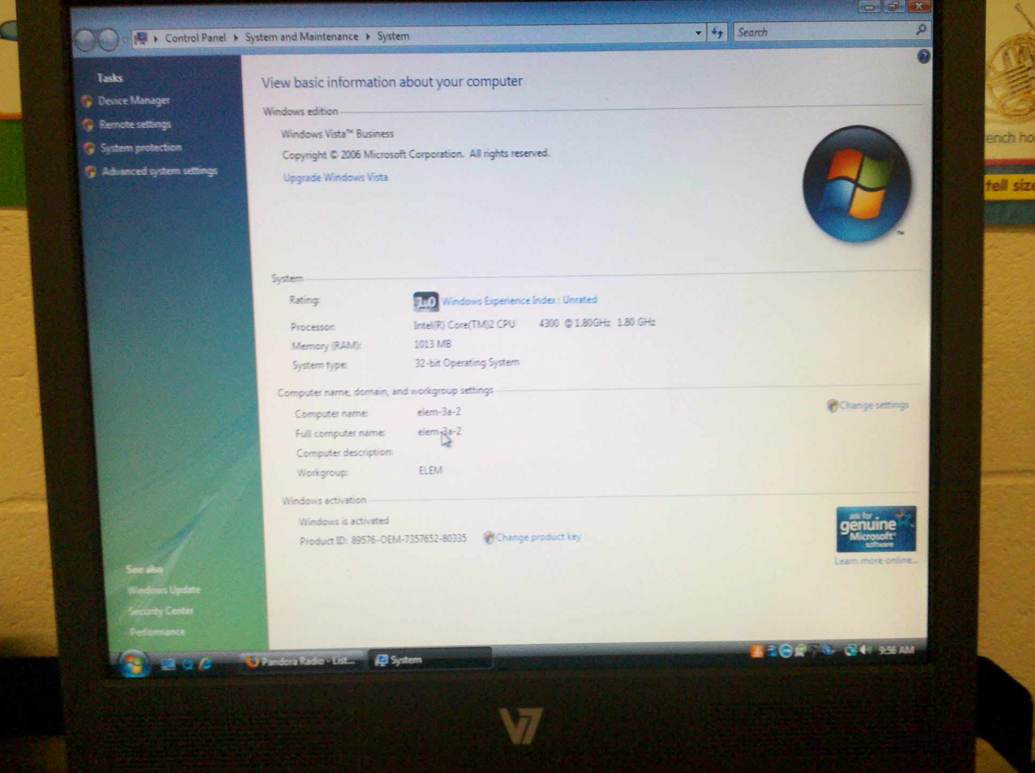Open Remote settings task link
Screen dimensions: 1035x773
[135, 125]
